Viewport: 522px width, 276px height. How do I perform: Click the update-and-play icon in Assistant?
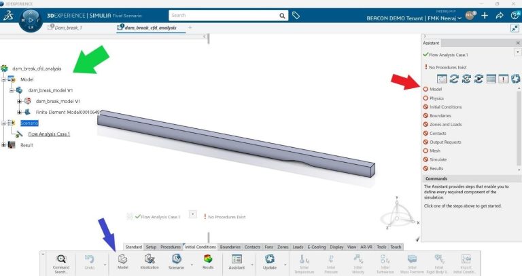(478, 79)
